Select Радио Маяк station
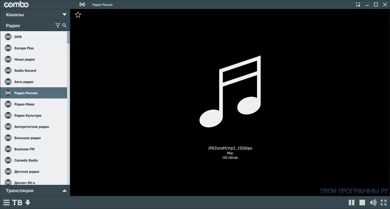 point(33,104)
